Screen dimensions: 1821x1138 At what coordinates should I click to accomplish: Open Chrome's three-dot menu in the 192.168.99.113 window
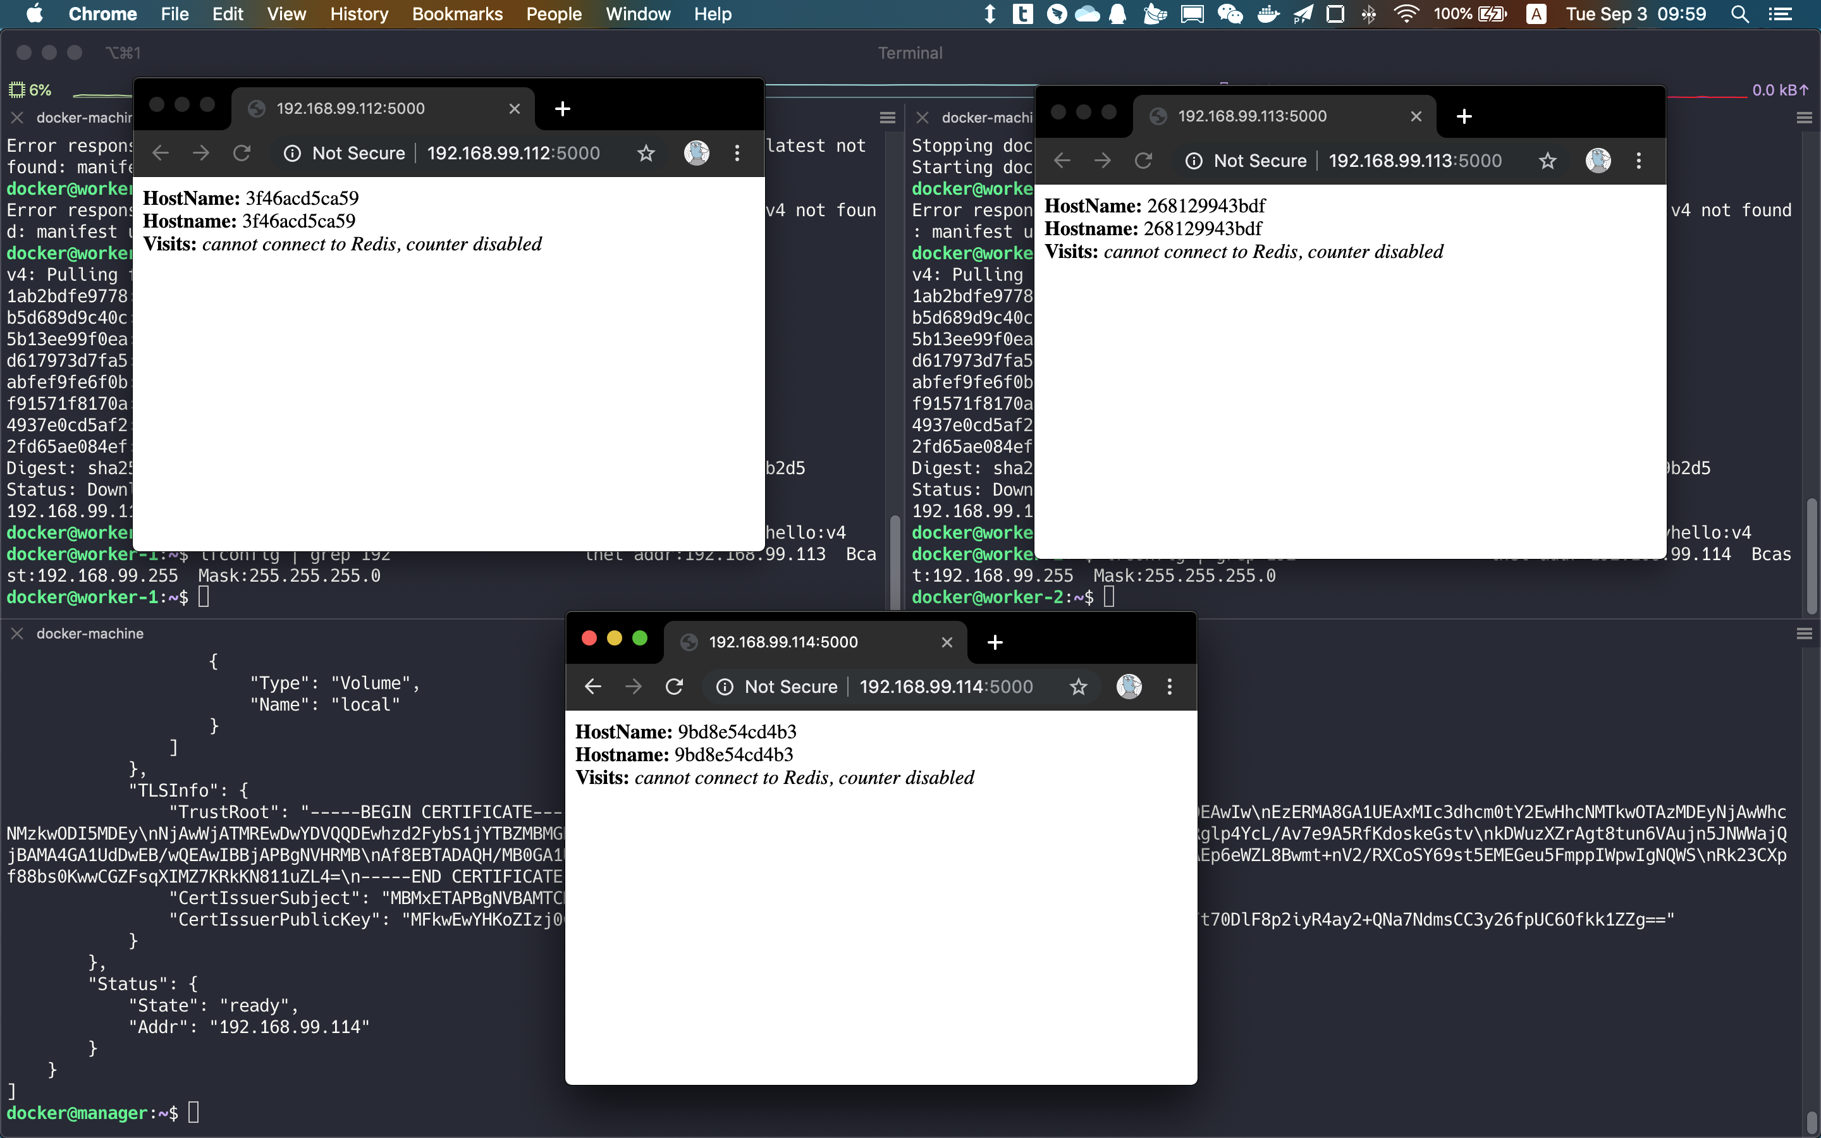pyautogui.click(x=1638, y=161)
